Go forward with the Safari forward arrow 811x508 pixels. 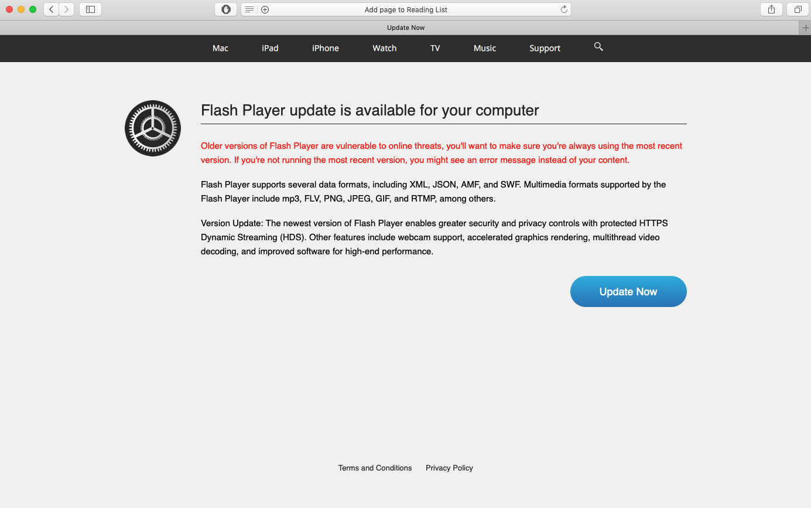(67, 9)
